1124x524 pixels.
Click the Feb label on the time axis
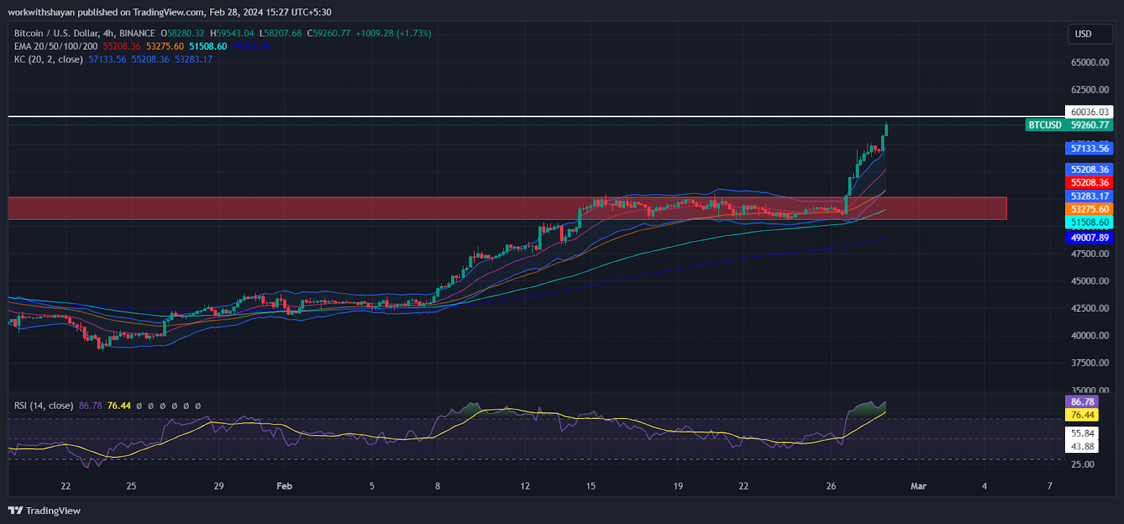click(x=284, y=486)
